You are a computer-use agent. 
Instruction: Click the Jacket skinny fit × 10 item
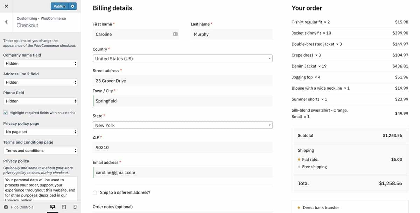click(x=311, y=33)
